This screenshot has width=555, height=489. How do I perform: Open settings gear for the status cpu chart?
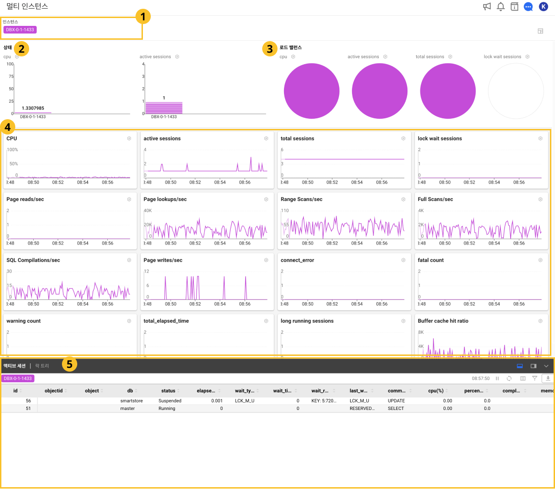(x=17, y=57)
